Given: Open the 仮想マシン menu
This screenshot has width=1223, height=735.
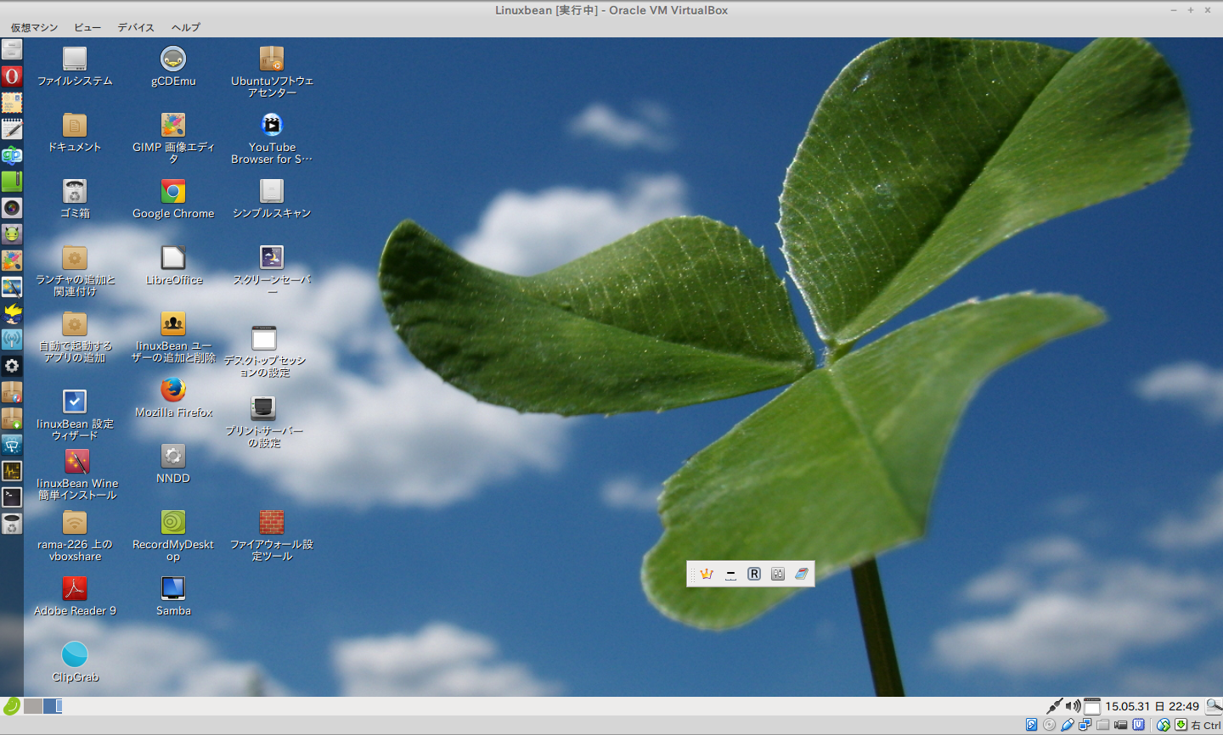Looking at the screenshot, I should pyautogui.click(x=34, y=27).
